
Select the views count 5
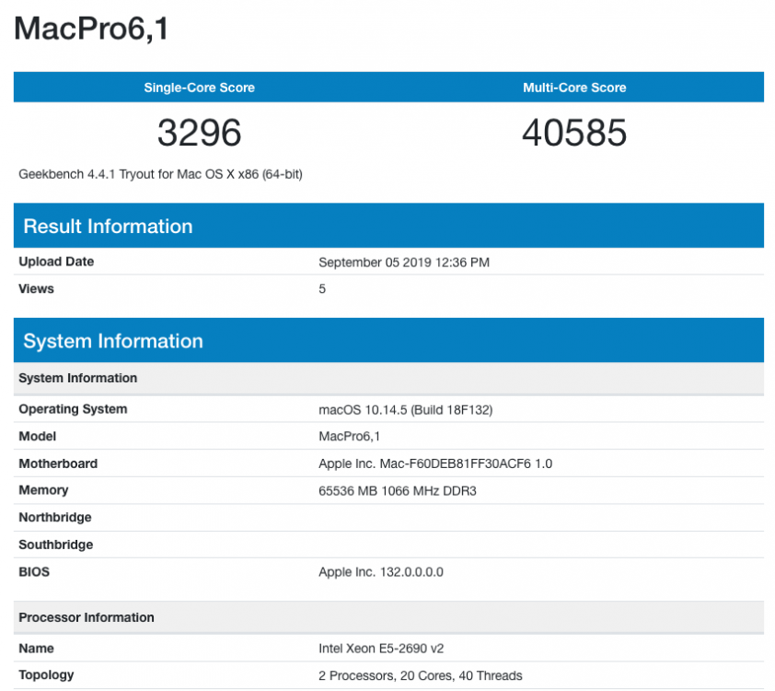[x=322, y=289]
